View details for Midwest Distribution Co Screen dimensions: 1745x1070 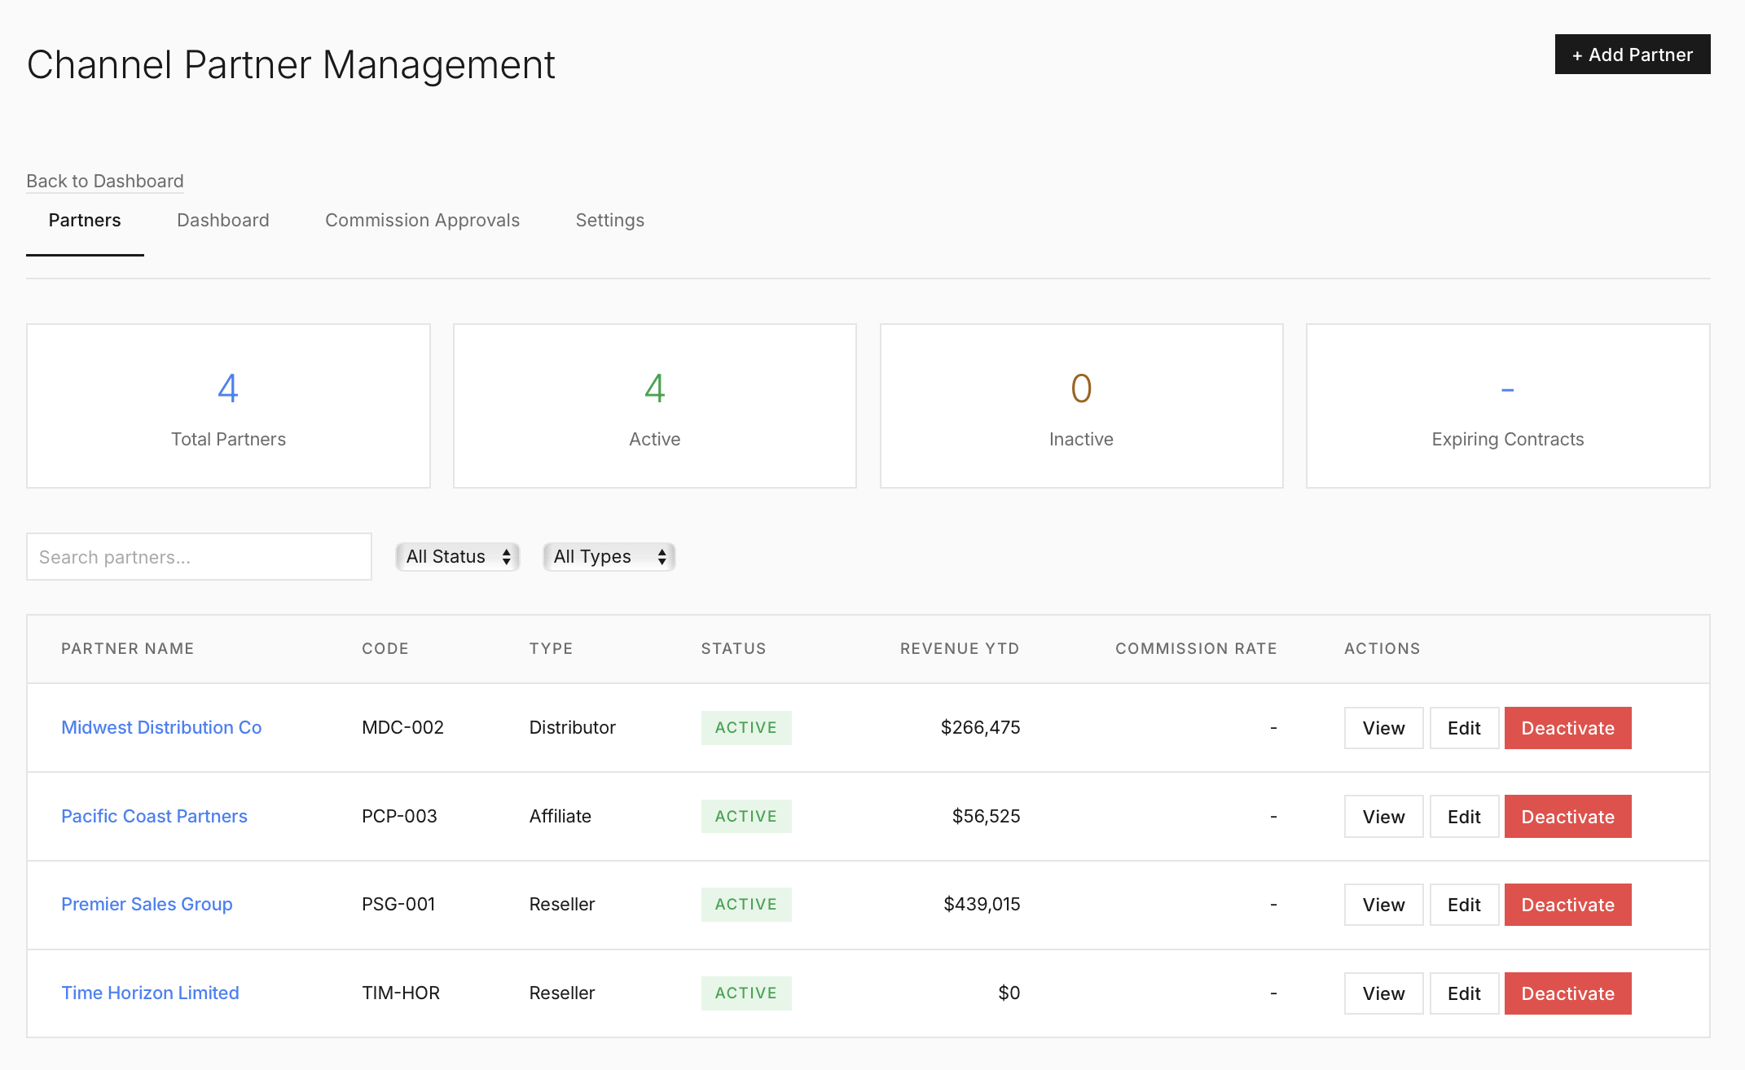pos(1382,727)
